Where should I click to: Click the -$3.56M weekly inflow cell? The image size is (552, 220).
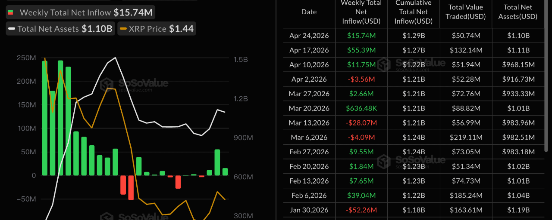click(x=361, y=79)
